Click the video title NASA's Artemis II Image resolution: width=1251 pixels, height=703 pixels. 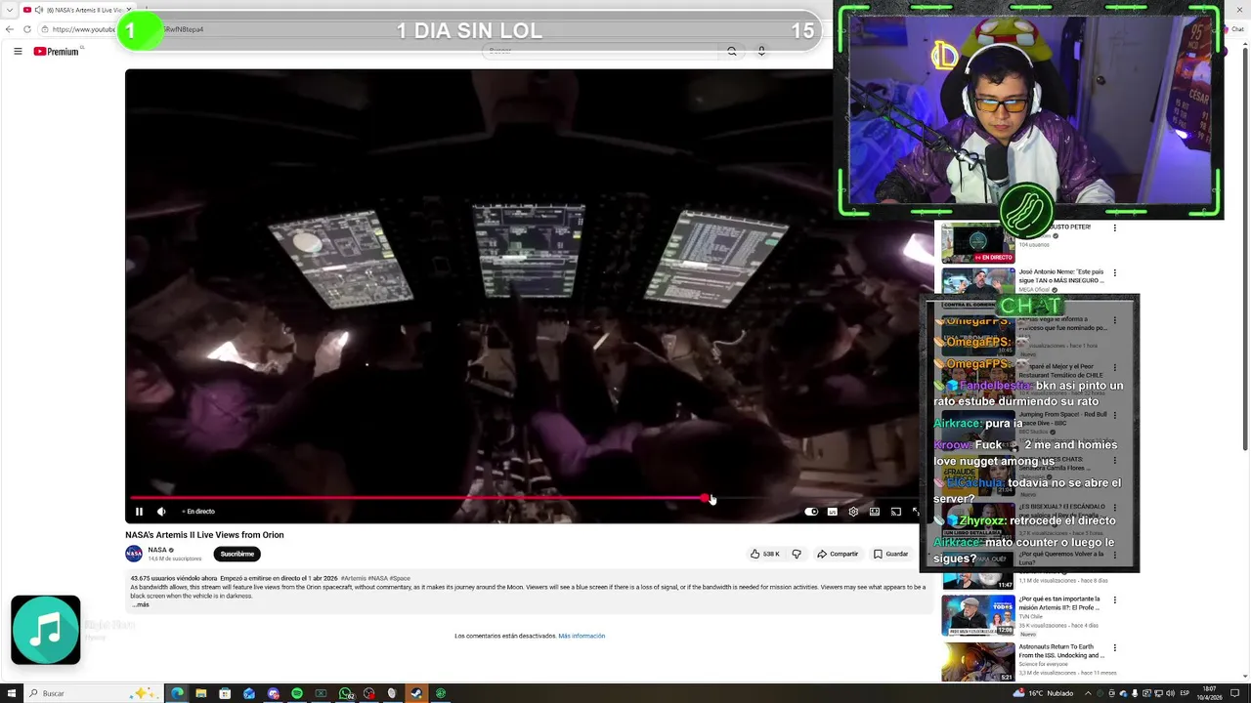[204, 535]
